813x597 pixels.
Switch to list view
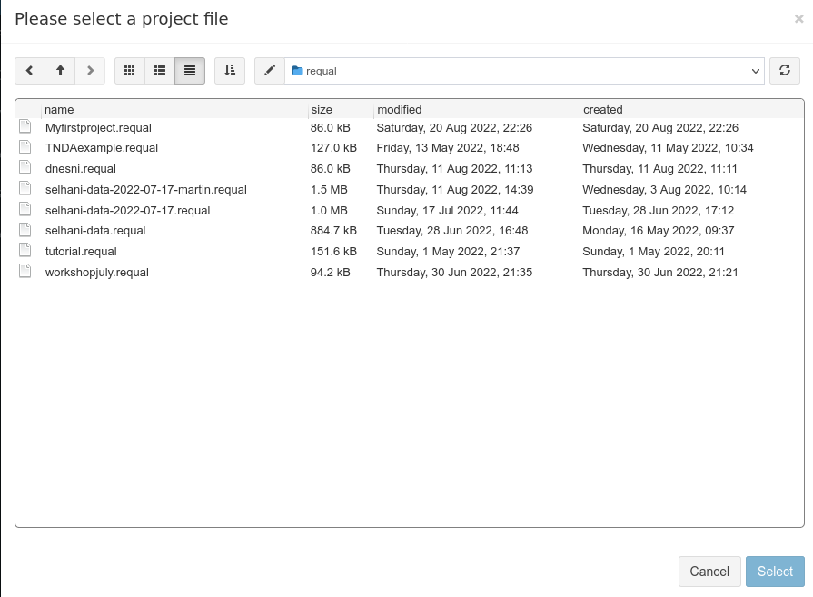[160, 71]
